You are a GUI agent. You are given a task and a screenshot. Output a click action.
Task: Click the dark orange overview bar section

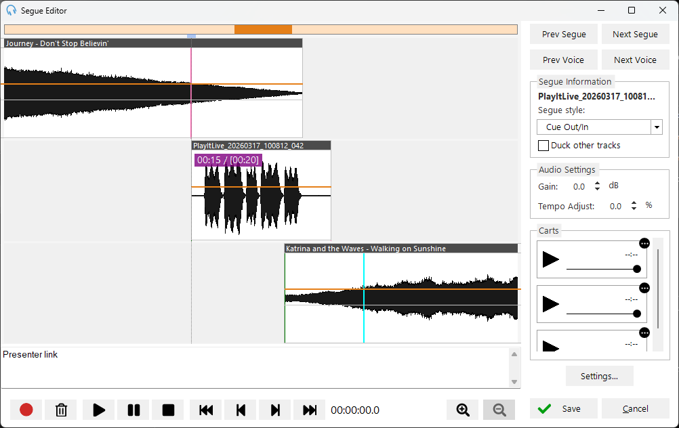pyautogui.click(x=263, y=29)
